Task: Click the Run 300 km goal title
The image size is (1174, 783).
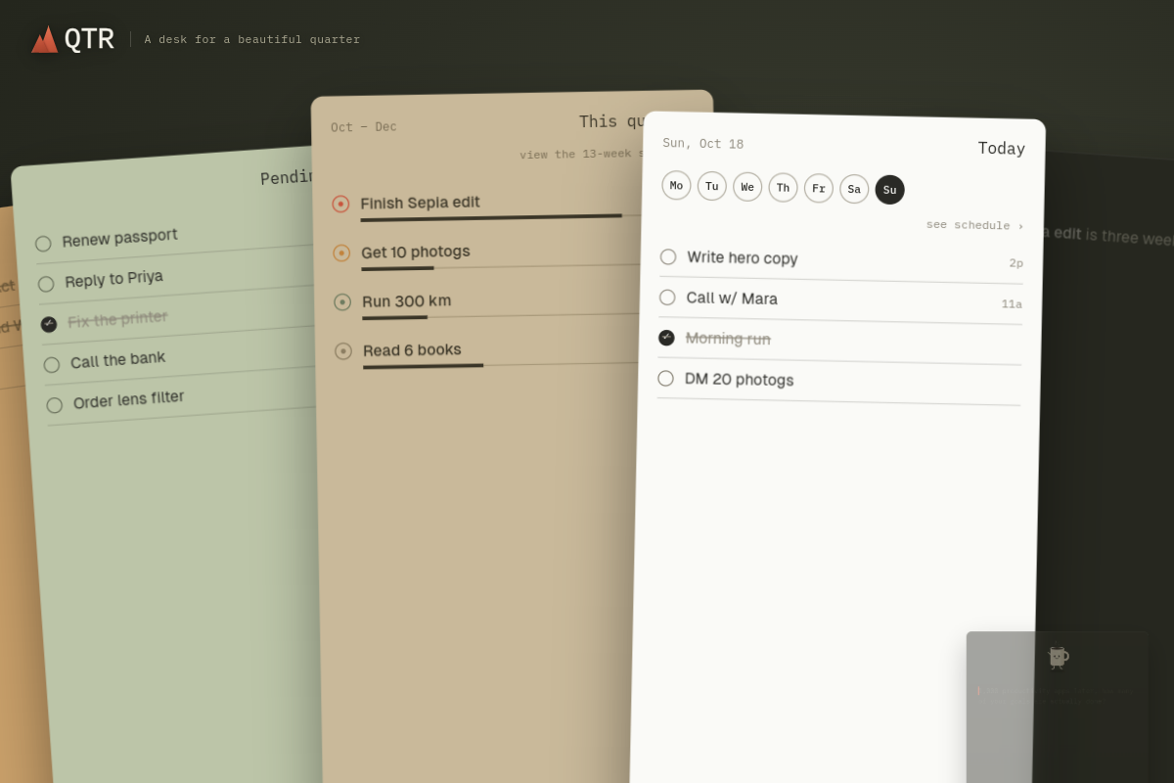Action: [407, 300]
